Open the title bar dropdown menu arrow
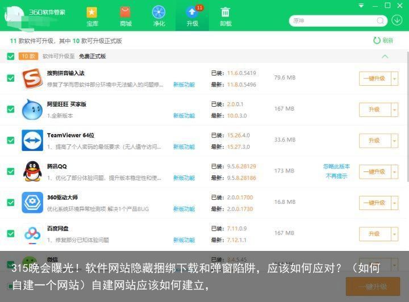409x302 pixels. point(361,6)
